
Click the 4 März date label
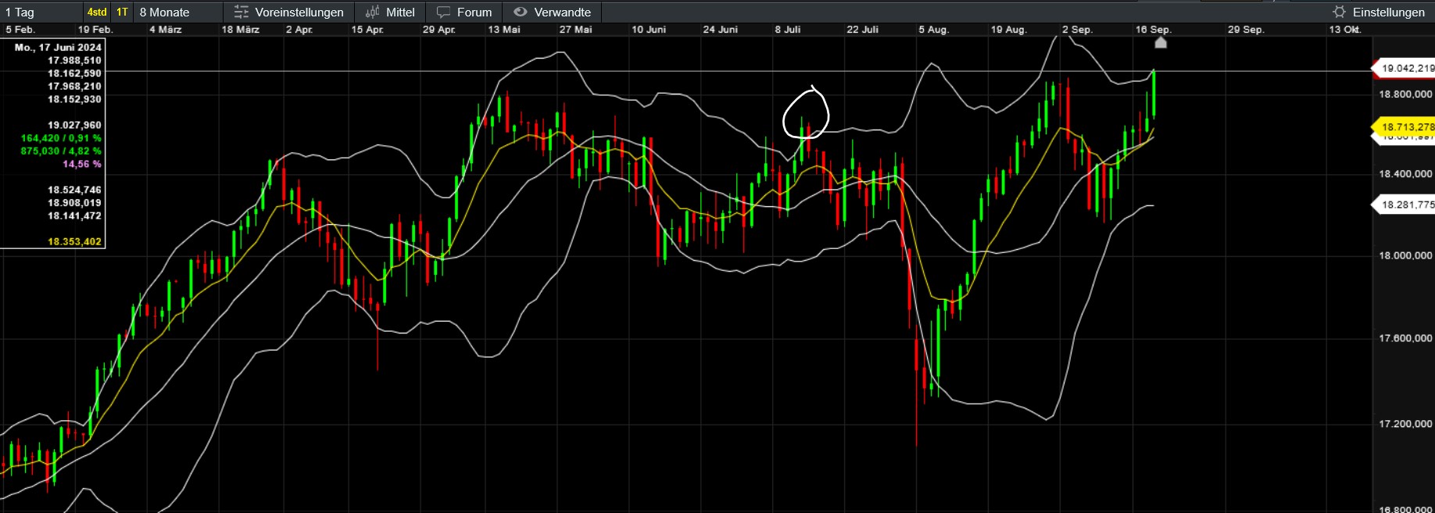click(x=166, y=30)
